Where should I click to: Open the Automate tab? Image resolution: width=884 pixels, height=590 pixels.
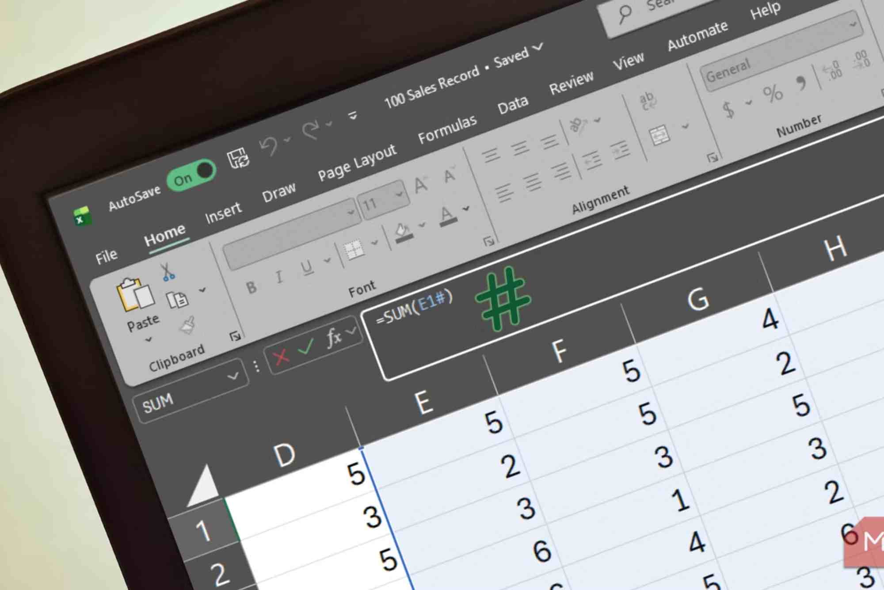tap(697, 36)
